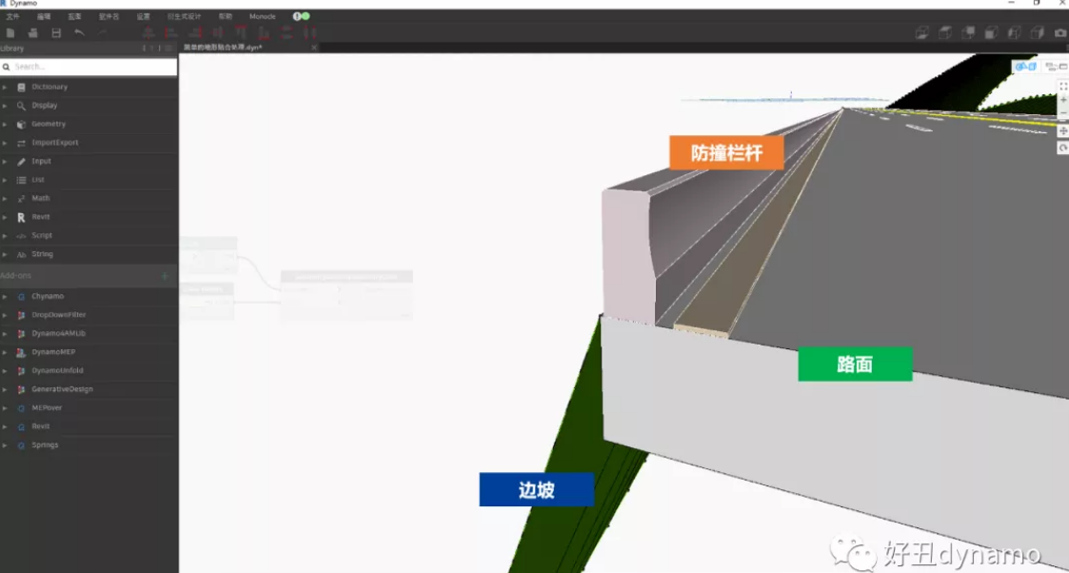
Task: Click the camera export image icon
Action: [1060, 32]
